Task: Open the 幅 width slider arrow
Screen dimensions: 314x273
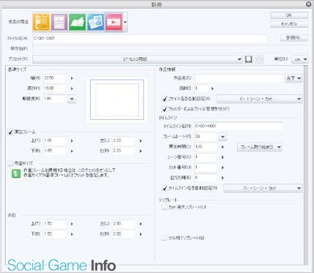Action: click(72, 78)
